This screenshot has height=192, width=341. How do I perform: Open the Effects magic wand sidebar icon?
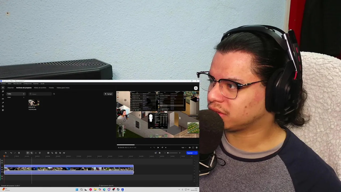(3, 102)
